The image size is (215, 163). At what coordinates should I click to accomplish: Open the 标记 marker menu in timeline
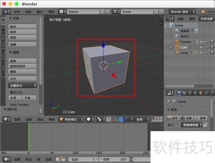pyautogui.click(x=29, y=159)
